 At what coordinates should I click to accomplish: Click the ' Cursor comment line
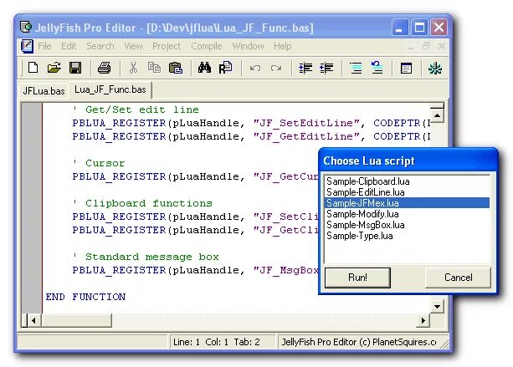99,163
